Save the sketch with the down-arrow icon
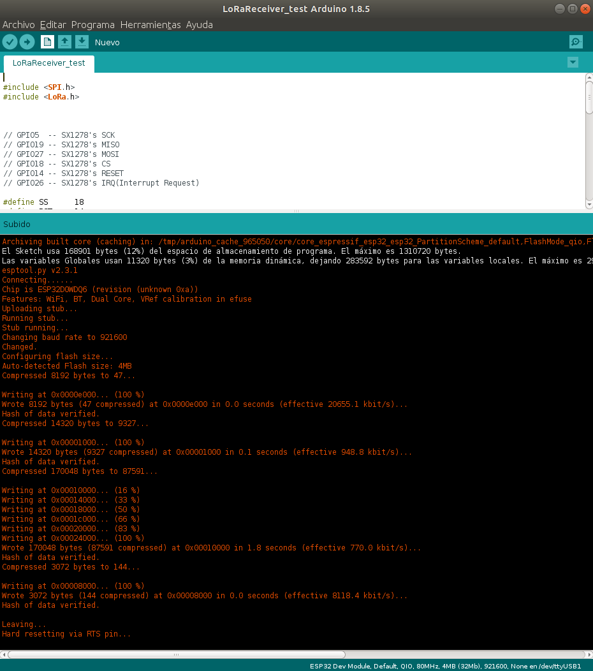The width and height of the screenshot is (593, 671). point(82,42)
